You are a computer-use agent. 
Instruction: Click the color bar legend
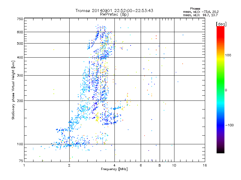[221, 89]
